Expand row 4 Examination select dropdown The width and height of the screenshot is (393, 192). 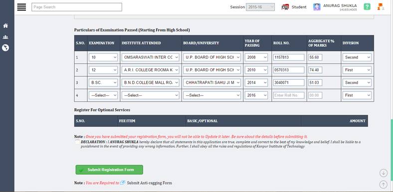pos(103,95)
